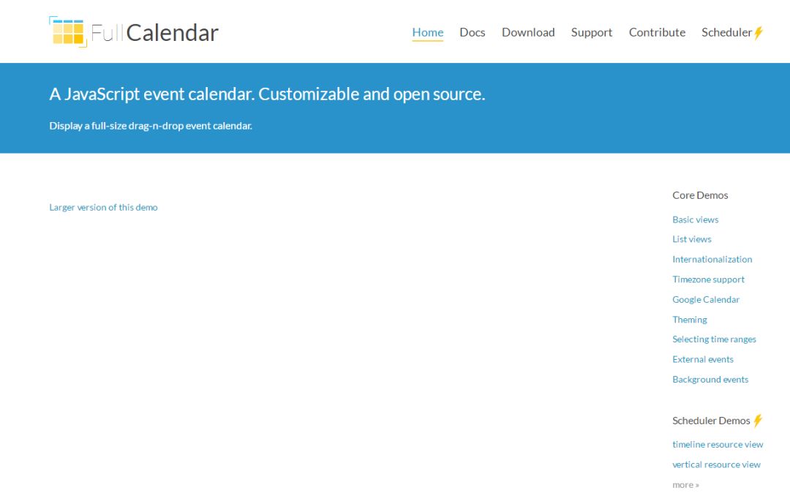
Task: Open the List views demo
Action: 692,239
